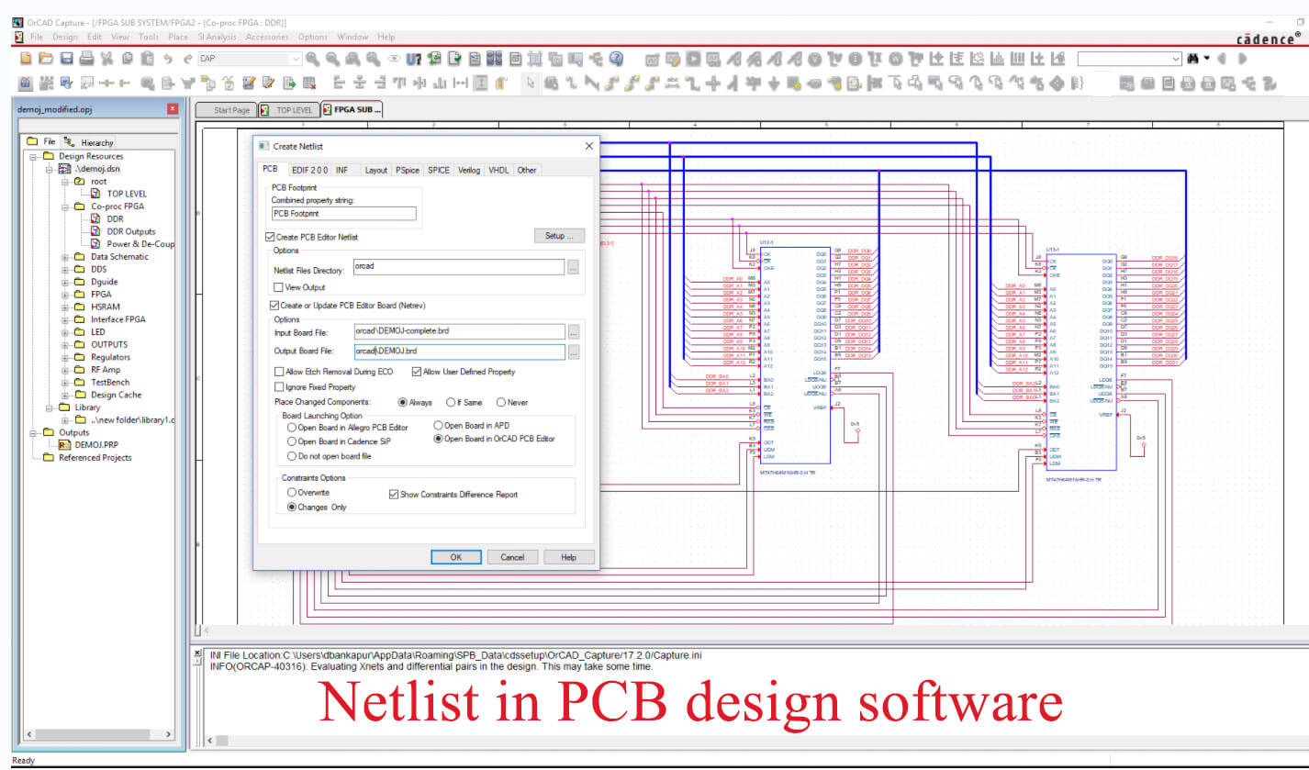Choose Do not open board file

point(293,456)
